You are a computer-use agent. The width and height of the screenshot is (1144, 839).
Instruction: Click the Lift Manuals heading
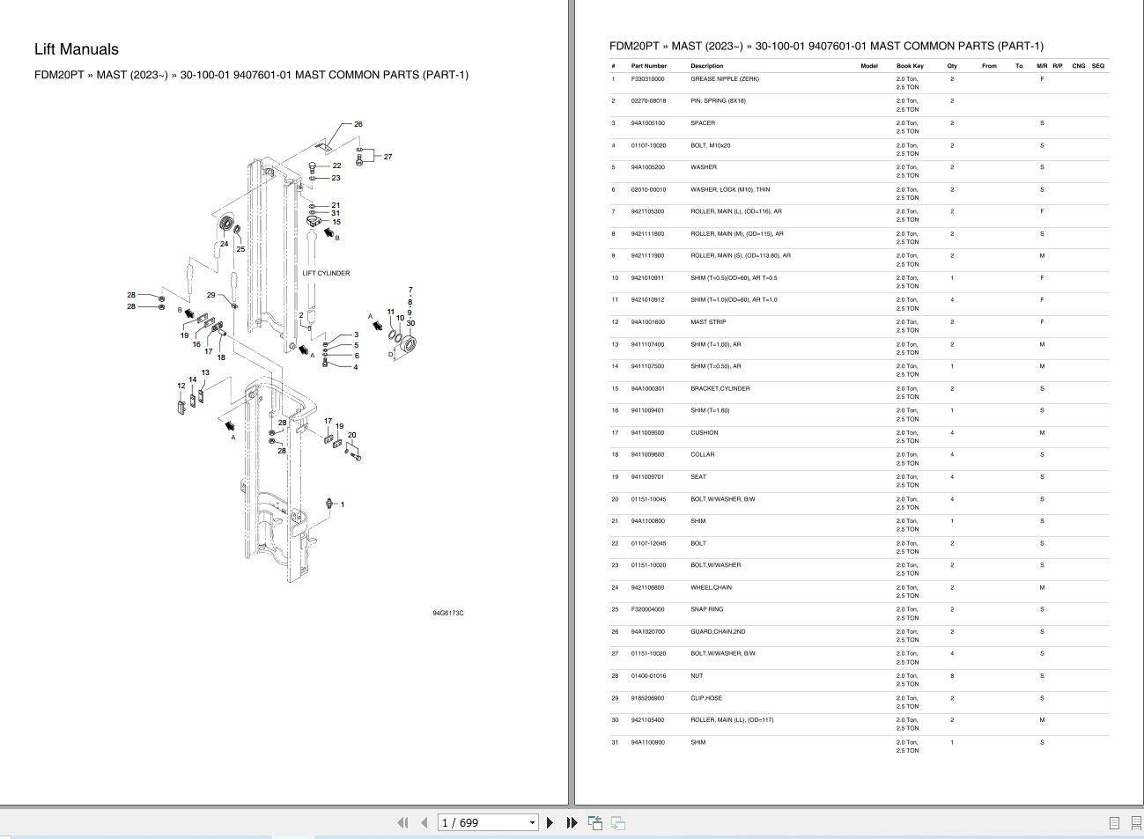tap(77, 49)
